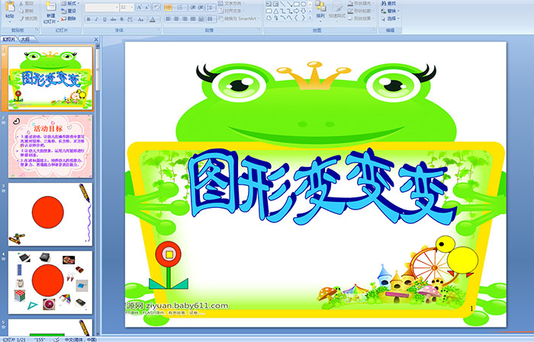Select the Right Arrow block shape
This screenshot has width=534, height=342.
pyautogui.click(x=296, y=11)
